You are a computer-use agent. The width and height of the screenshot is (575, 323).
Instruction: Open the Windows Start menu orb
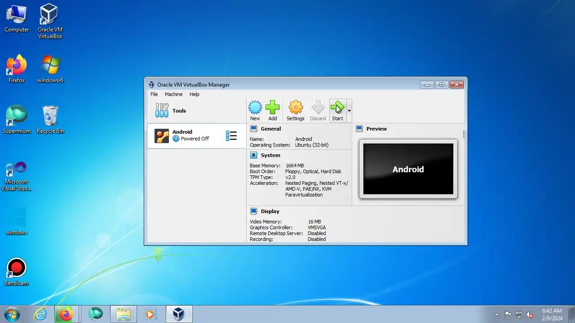coord(12,314)
